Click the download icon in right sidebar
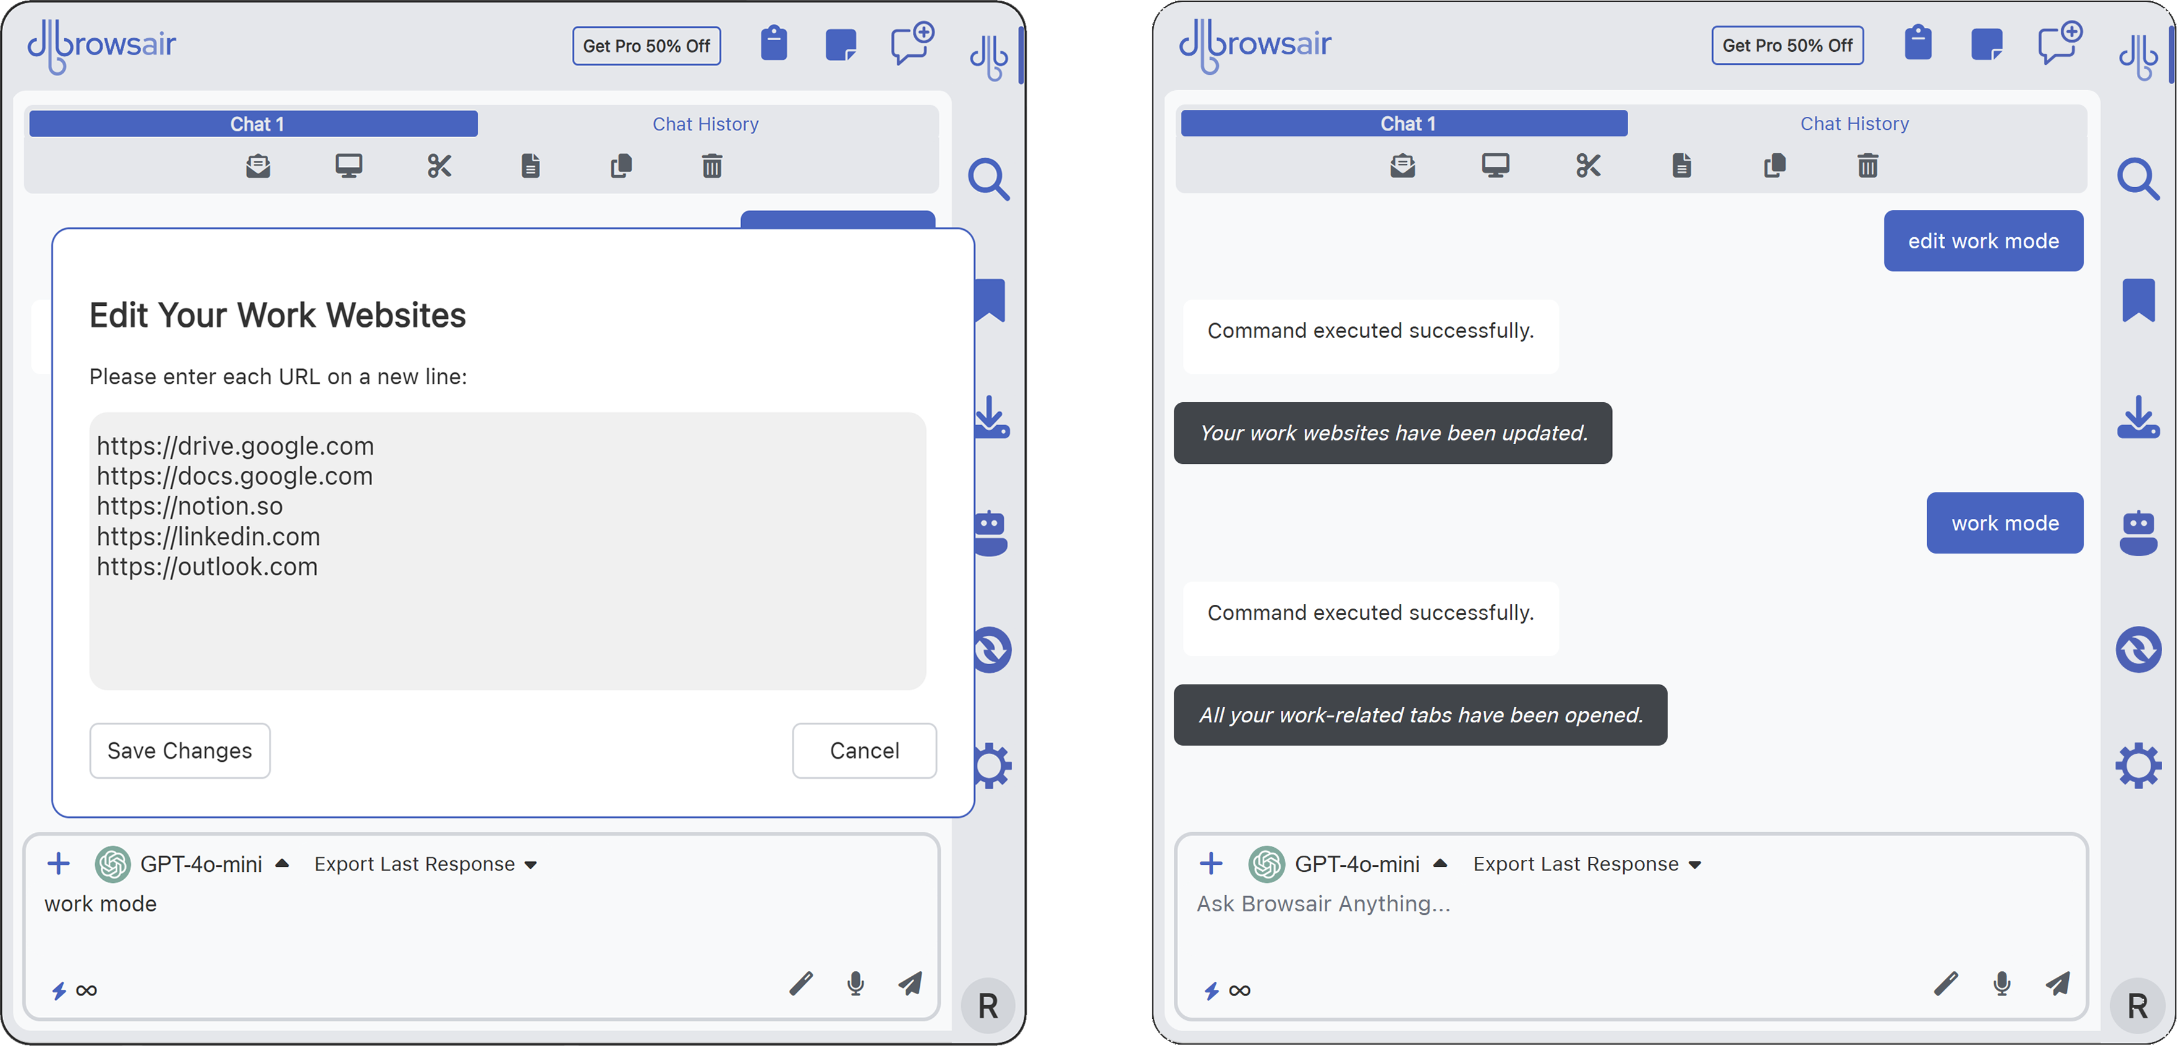Image resolution: width=2177 pixels, height=1046 pixels. [x=2138, y=418]
